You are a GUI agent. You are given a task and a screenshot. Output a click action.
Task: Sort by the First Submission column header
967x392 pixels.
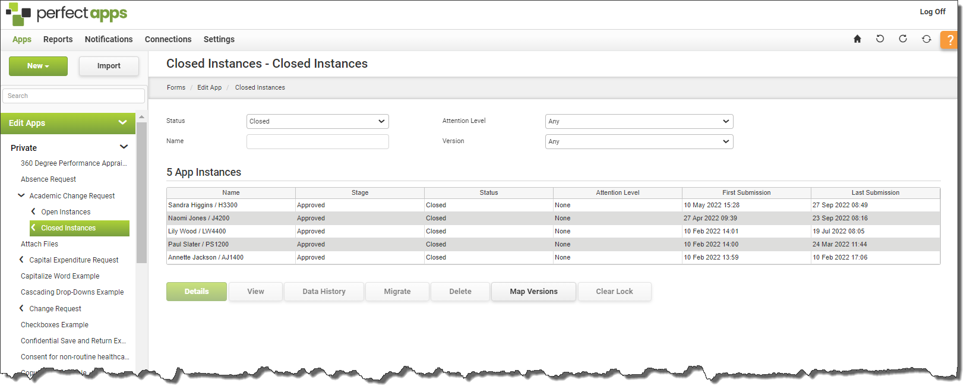pos(747,192)
